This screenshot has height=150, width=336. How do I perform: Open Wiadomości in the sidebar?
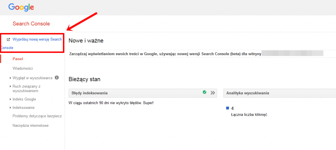[x=23, y=69]
